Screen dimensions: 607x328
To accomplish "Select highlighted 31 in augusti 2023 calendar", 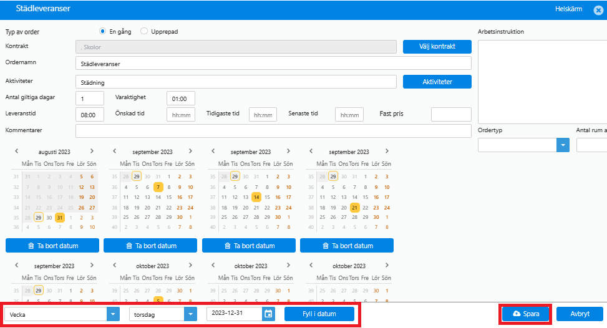I will click(60, 218).
